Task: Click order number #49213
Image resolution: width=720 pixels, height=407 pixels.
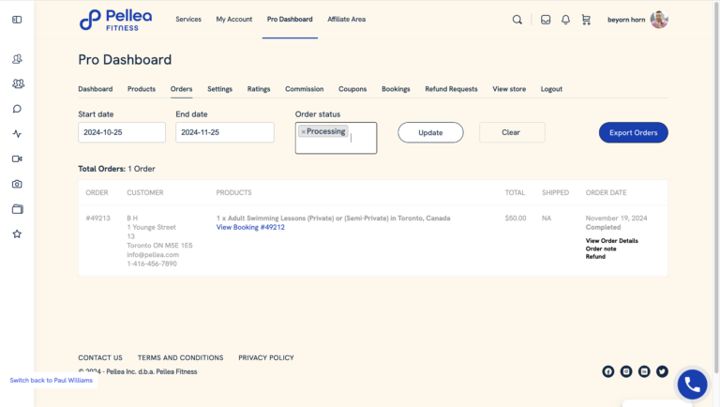Action: 97,218
